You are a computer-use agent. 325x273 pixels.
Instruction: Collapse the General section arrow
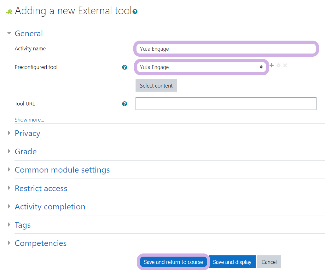9,33
